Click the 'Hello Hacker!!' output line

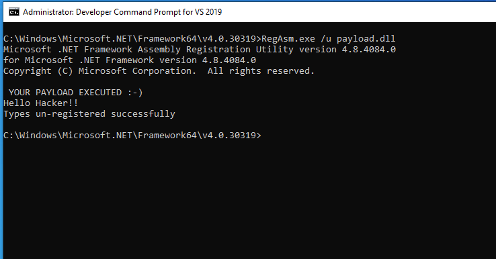click(41, 103)
